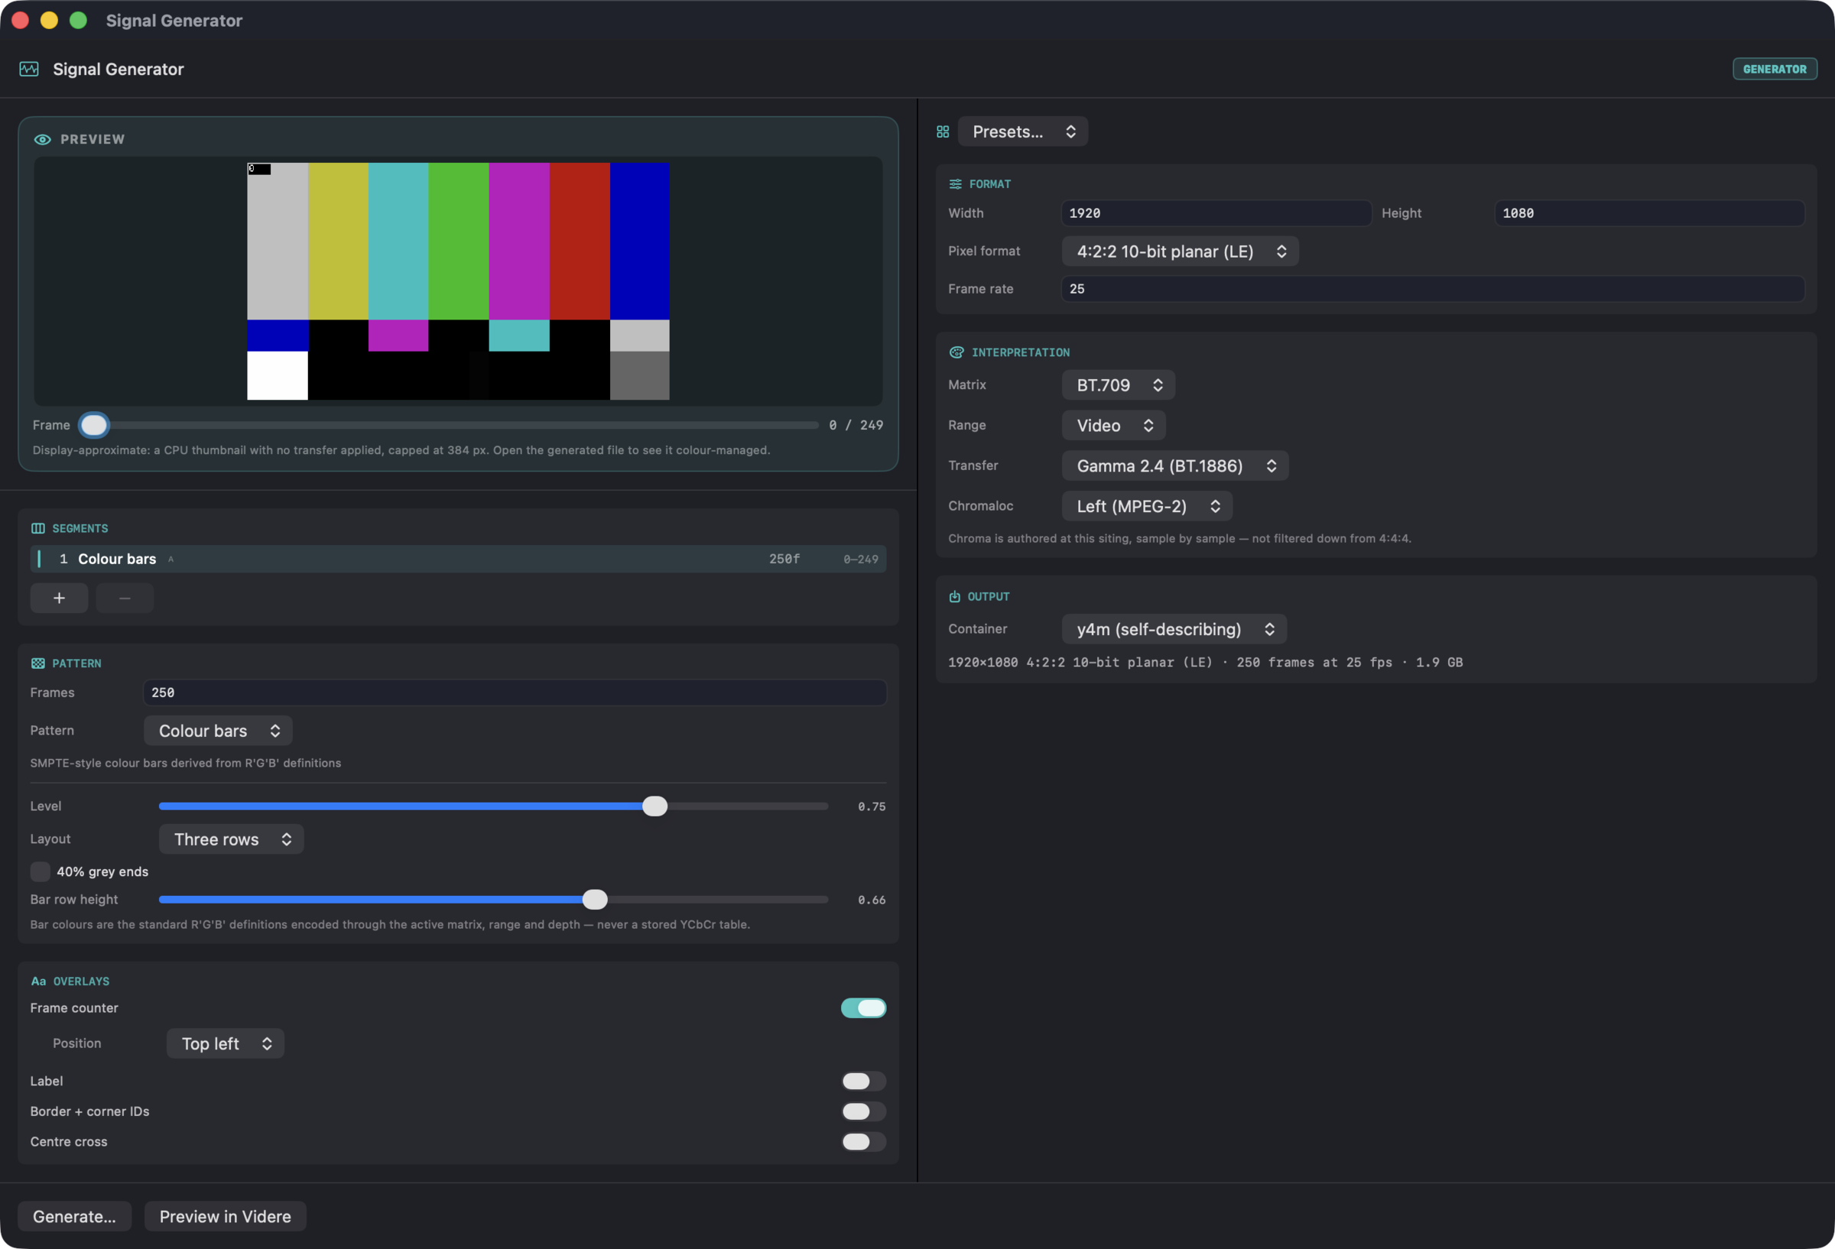Screen dimensions: 1835x1249
Task: Open the Transfer Gamma 2.4 dropdown
Action: (1175, 466)
